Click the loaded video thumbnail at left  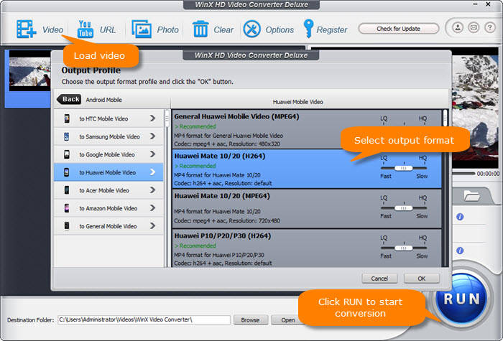point(29,70)
